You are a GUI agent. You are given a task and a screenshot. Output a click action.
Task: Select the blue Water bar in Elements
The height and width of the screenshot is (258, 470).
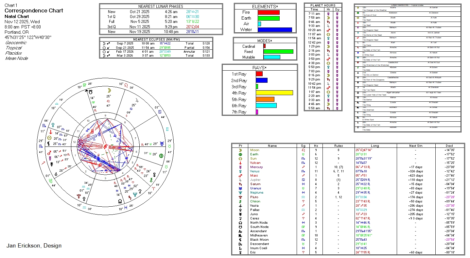pyautogui.click(x=275, y=30)
